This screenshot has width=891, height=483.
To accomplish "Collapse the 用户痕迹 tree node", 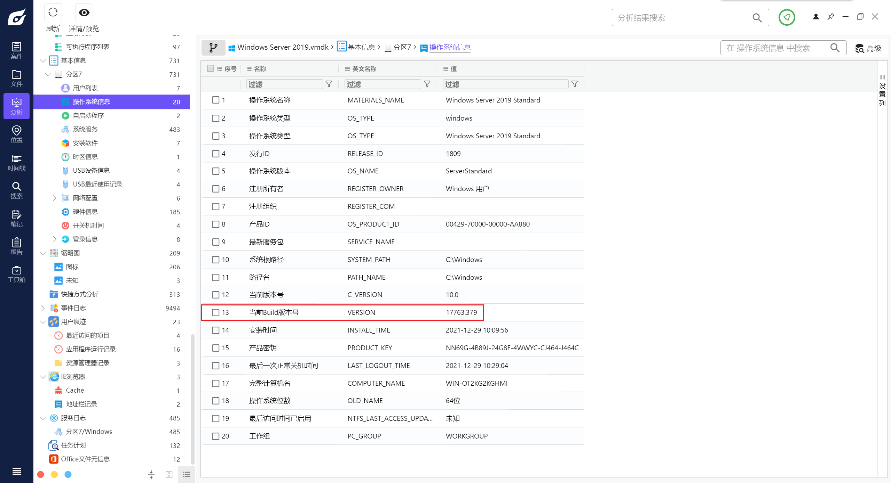I will point(43,322).
